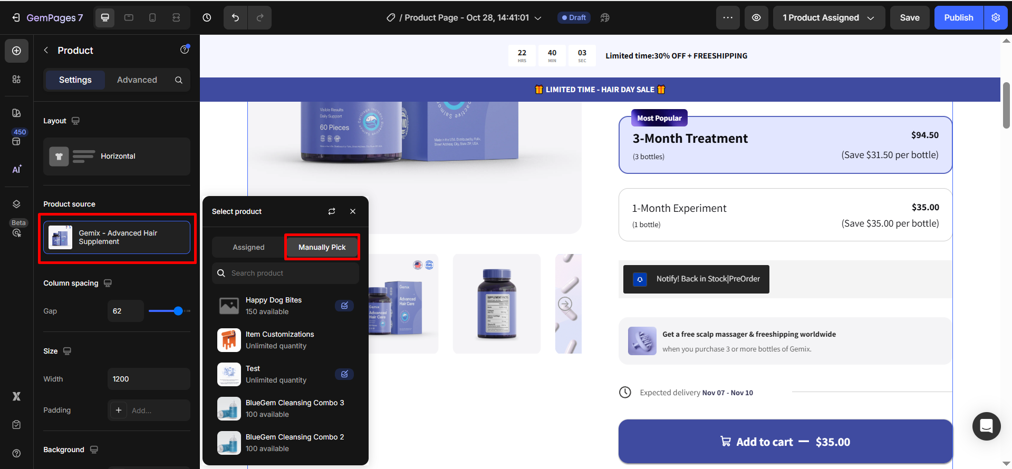Click the Add to cart button
This screenshot has width=1012, height=469.
coord(785,442)
